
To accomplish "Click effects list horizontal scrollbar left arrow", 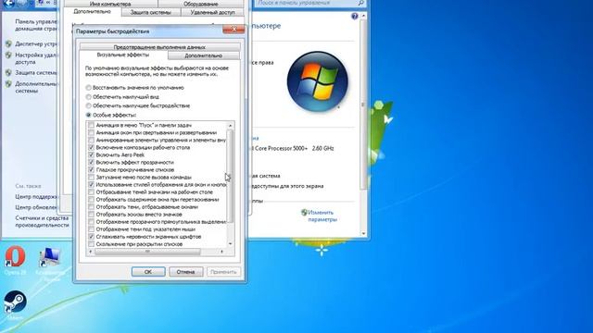I will (x=91, y=252).
